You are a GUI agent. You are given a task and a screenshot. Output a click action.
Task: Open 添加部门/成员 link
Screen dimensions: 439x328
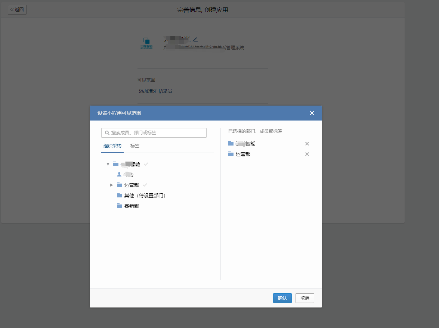tap(155, 91)
